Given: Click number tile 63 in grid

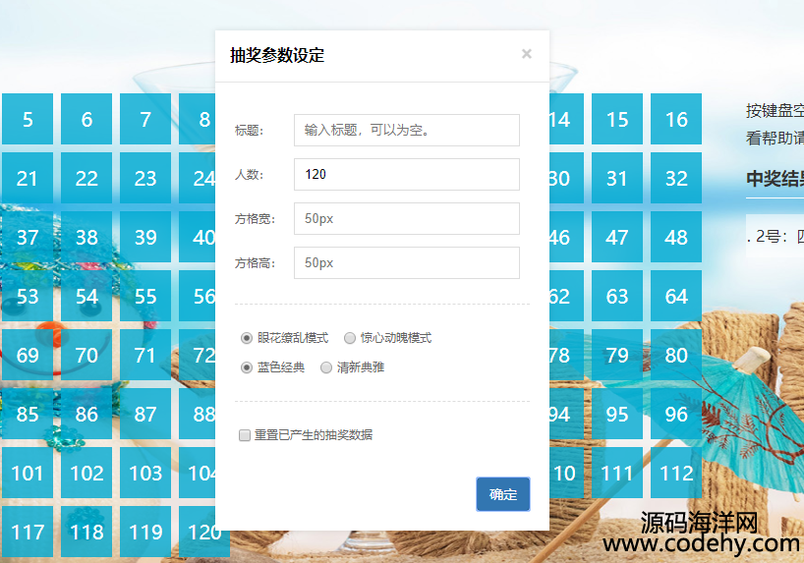Looking at the screenshot, I should click(x=617, y=297).
